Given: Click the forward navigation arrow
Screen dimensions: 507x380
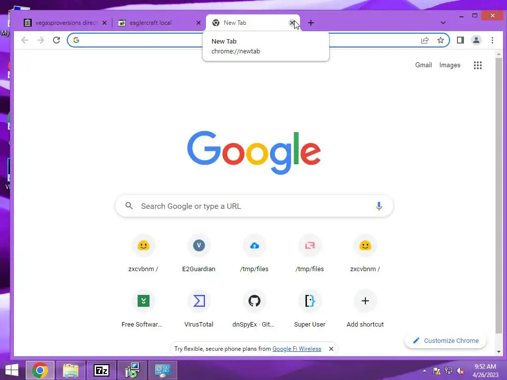Looking at the screenshot, I should coord(41,40).
